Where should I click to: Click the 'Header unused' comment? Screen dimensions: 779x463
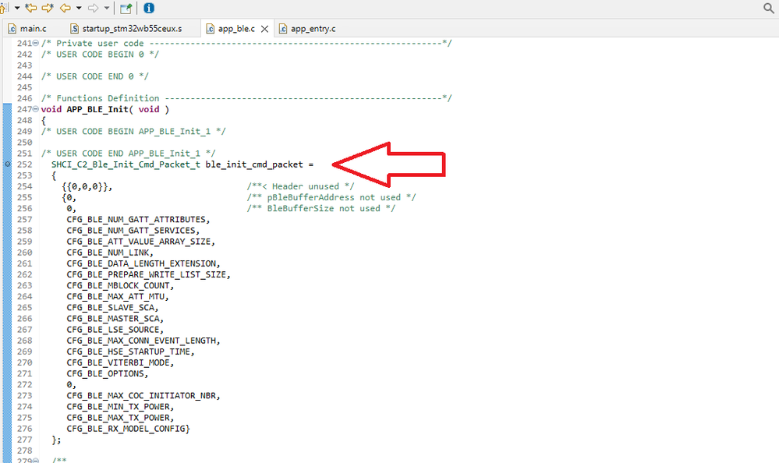(300, 186)
